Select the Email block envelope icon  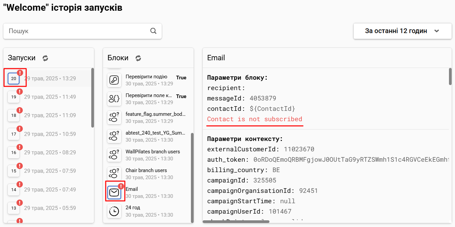point(114,193)
